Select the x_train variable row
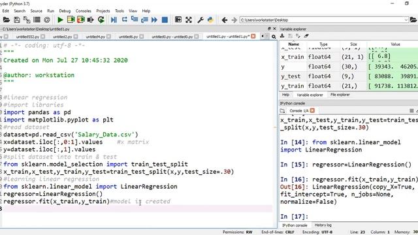Screen dimensions: 418x235 click(x=348, y=57)
